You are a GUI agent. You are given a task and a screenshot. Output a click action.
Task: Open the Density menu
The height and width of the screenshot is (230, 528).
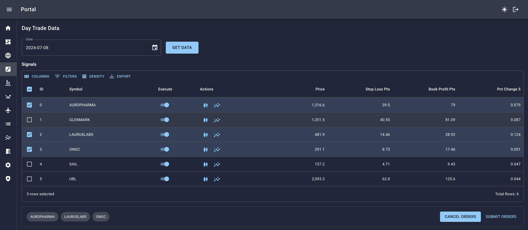93,76
